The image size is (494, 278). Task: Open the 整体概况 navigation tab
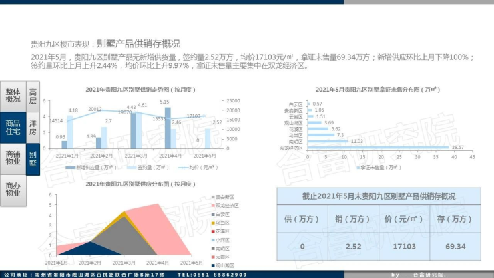pos(13,96)
